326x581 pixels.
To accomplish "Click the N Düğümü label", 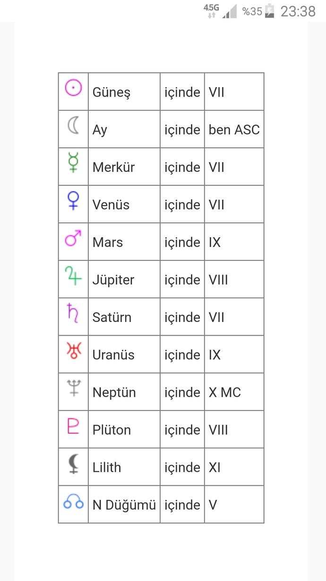I will coord(124,505).
